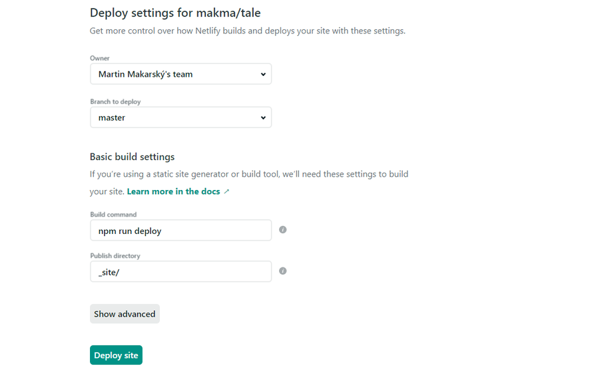Click the Build command label
596x374 pixels.
[113, 215]
